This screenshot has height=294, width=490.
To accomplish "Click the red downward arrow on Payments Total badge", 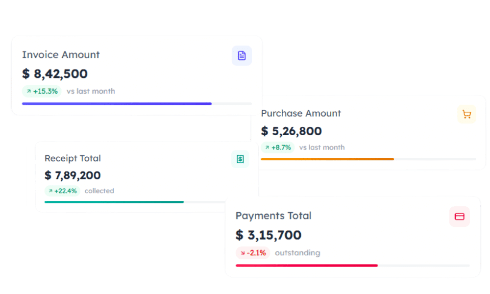I will [242, 253].
